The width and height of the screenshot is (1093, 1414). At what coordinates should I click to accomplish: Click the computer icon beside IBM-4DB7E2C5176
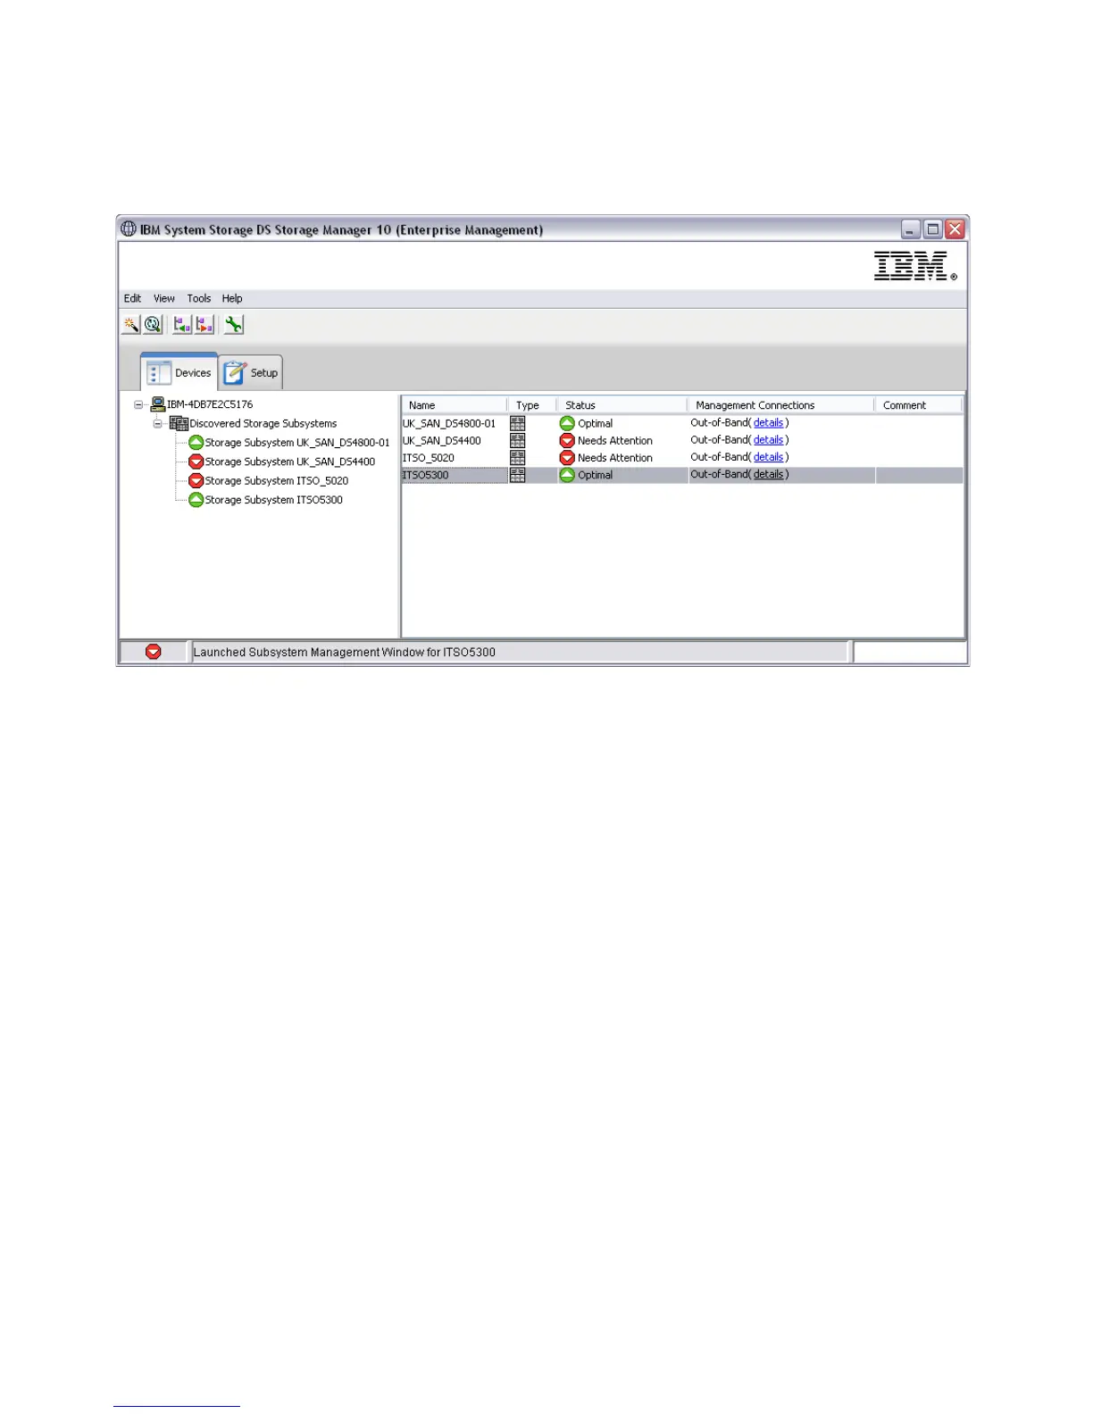point(158,404)
